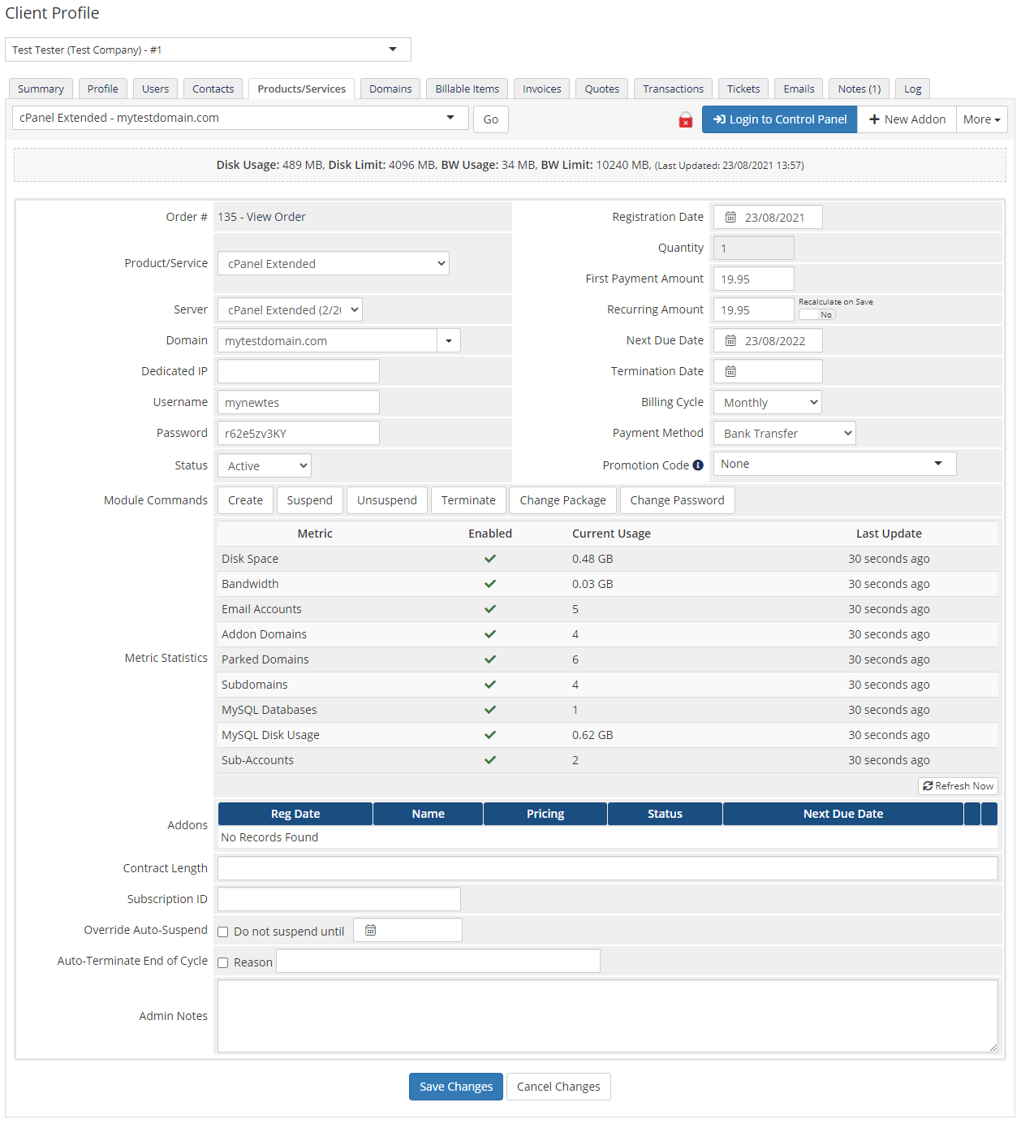Check the Do not suspend until checkbox

222,932
